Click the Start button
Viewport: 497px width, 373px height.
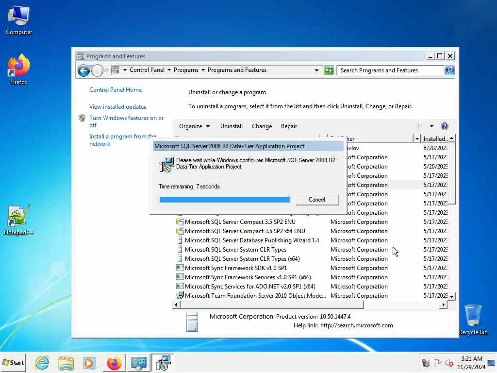coord(13,362)
